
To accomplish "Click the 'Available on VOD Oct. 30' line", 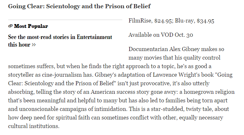I will tap(161, 35).
